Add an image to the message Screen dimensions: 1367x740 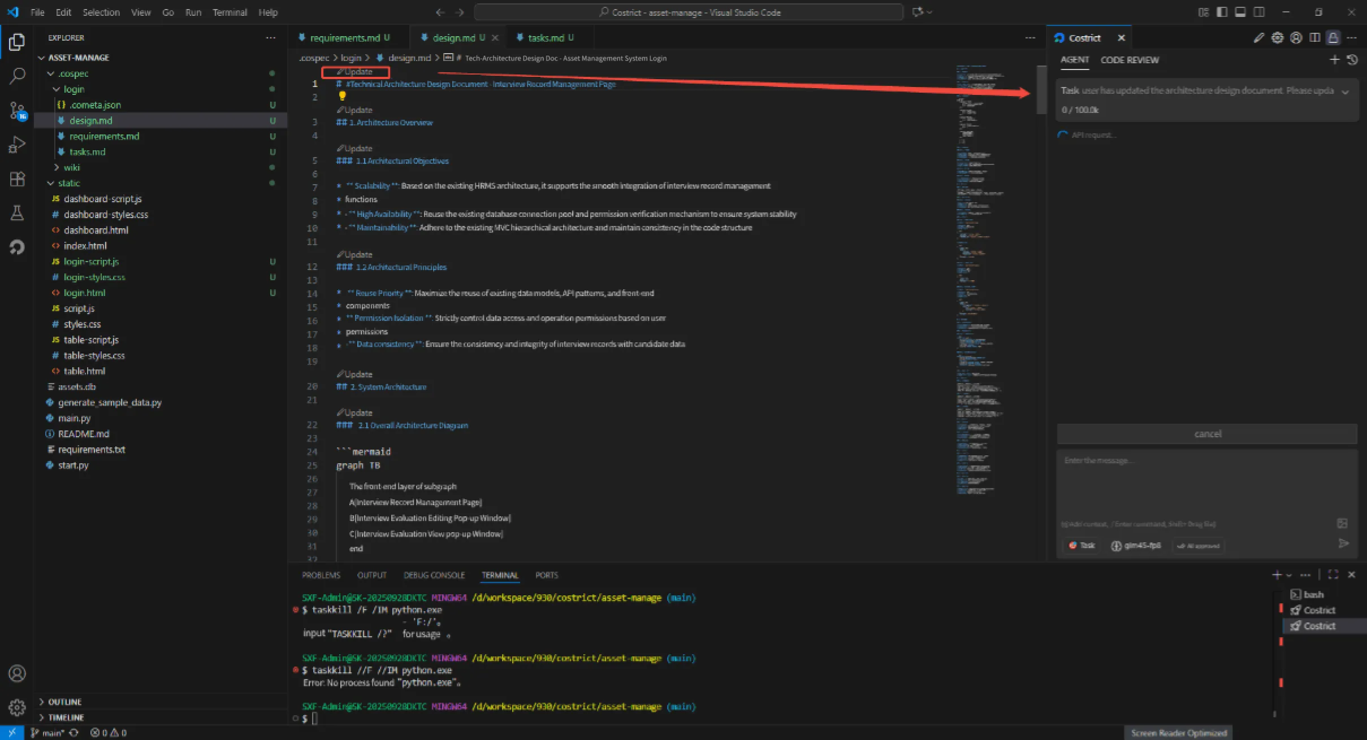[x=1342, y=524]
